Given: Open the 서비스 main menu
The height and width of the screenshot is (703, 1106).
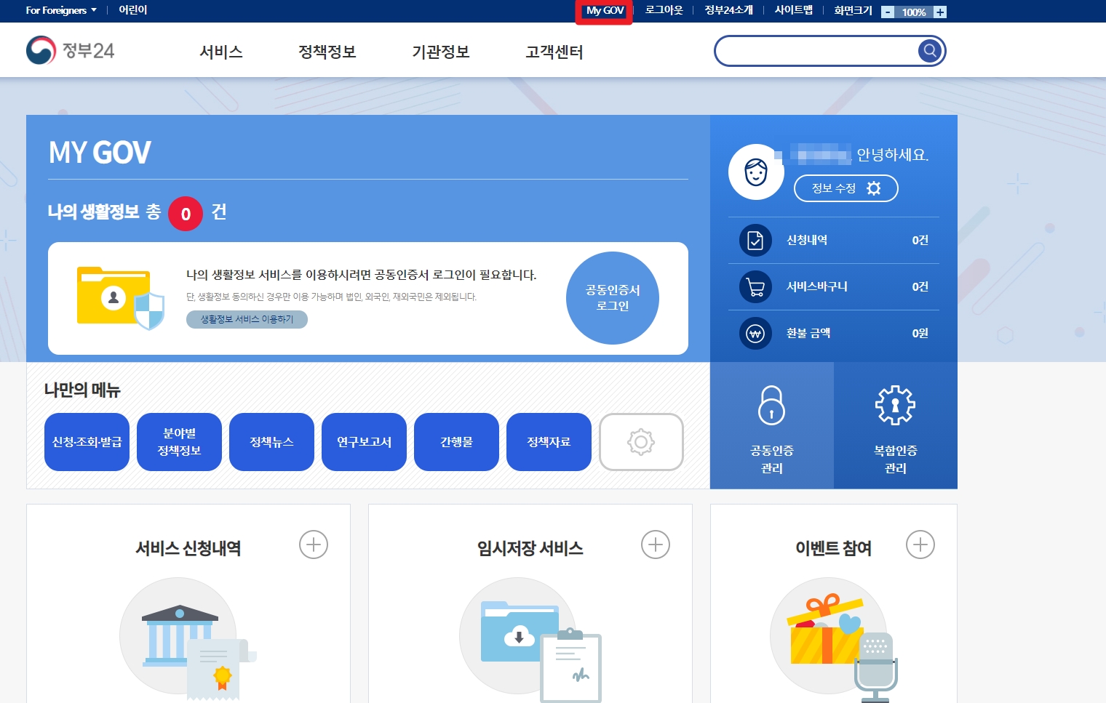Looking at the screenshot, I should tap(221, 52).
